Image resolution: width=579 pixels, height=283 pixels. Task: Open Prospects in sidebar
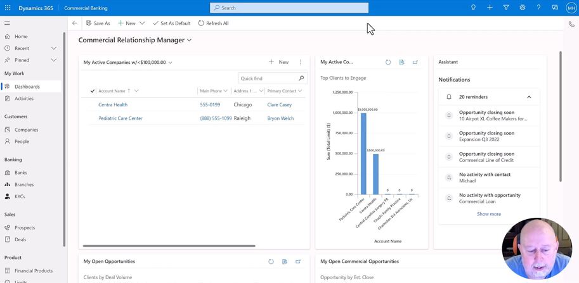point(25,228)
